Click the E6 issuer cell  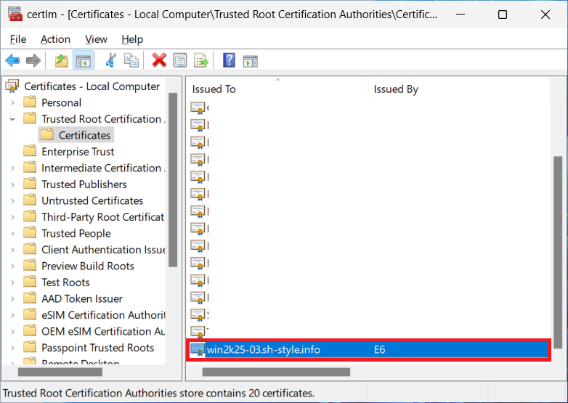click(379, 350)
